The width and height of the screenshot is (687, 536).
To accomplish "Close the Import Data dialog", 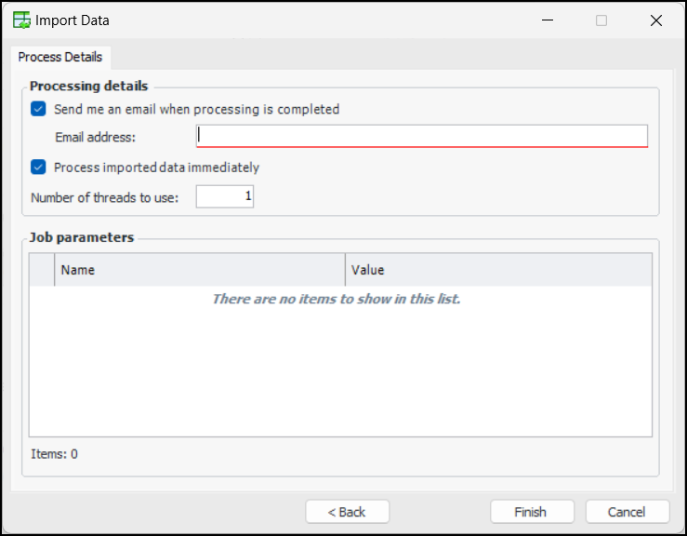I will pyautogui.click(x=656, y=20).
